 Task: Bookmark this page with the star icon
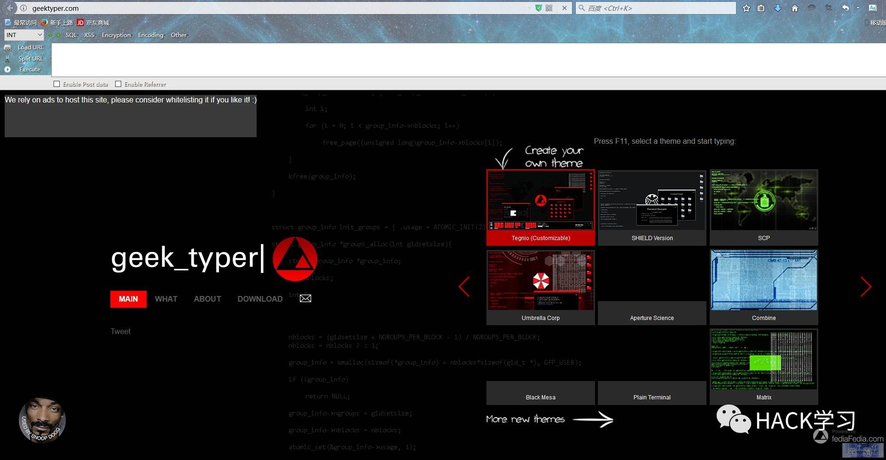pyautogui.click(x=746, y=8)
